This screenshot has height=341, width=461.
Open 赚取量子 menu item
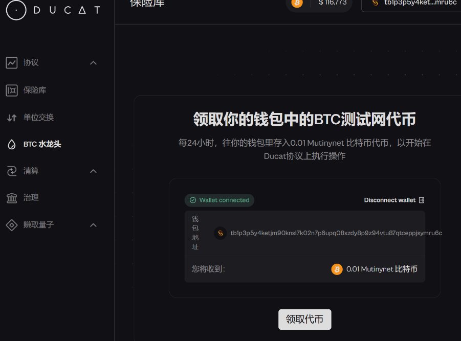click(x=38, y=225)
